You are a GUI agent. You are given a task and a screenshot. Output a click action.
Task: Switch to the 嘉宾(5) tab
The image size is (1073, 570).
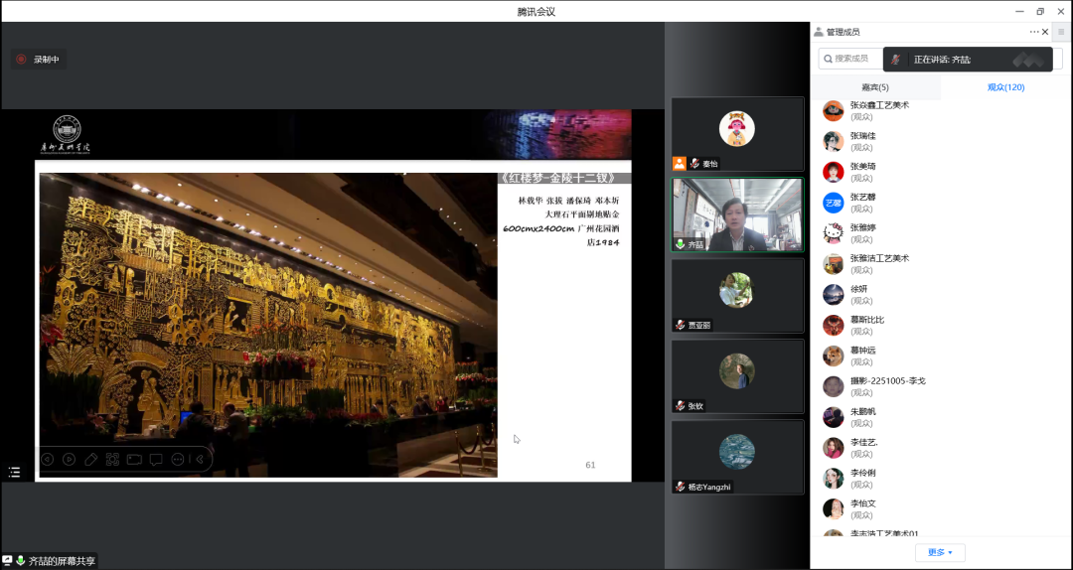click(x=874, y=87)
